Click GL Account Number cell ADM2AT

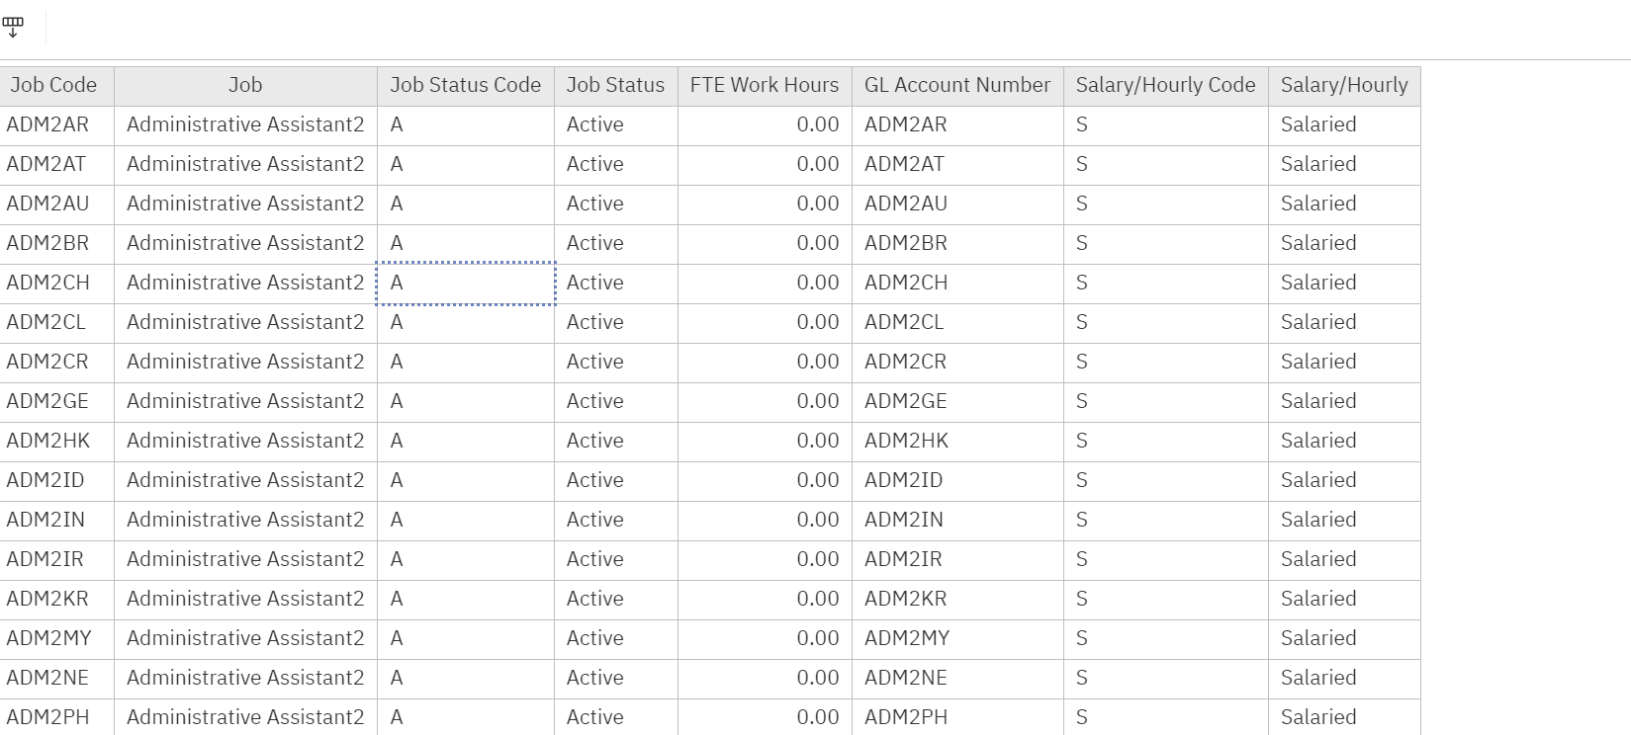957,165
